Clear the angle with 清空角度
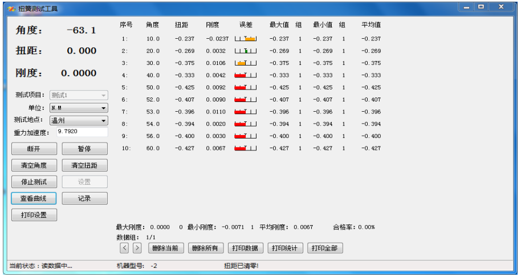This screenshot has height=277, width=521. click(x=34, y=165)
